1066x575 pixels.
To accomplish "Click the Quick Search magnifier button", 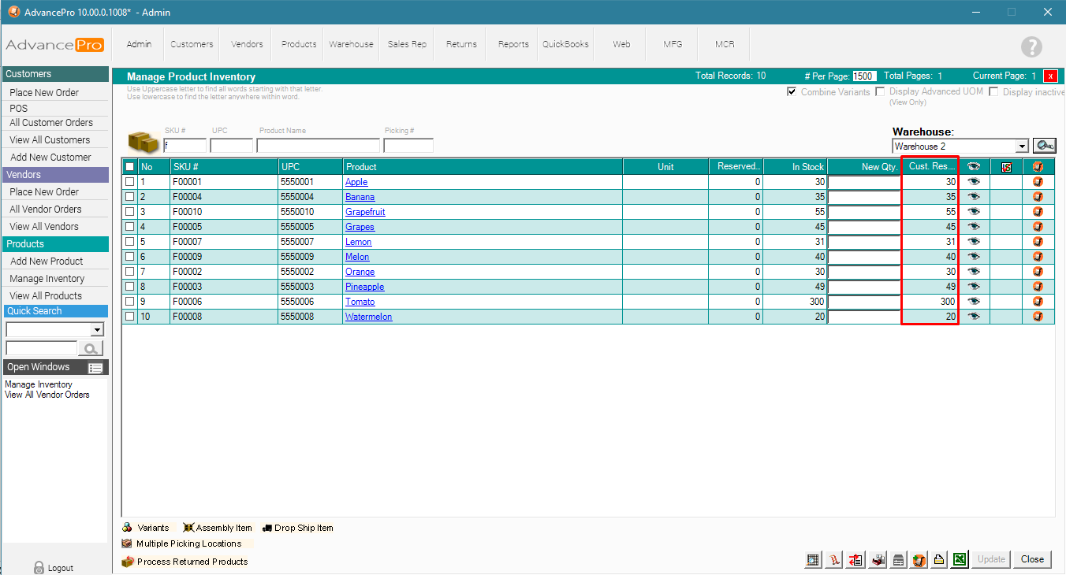I will click(91, 348).
